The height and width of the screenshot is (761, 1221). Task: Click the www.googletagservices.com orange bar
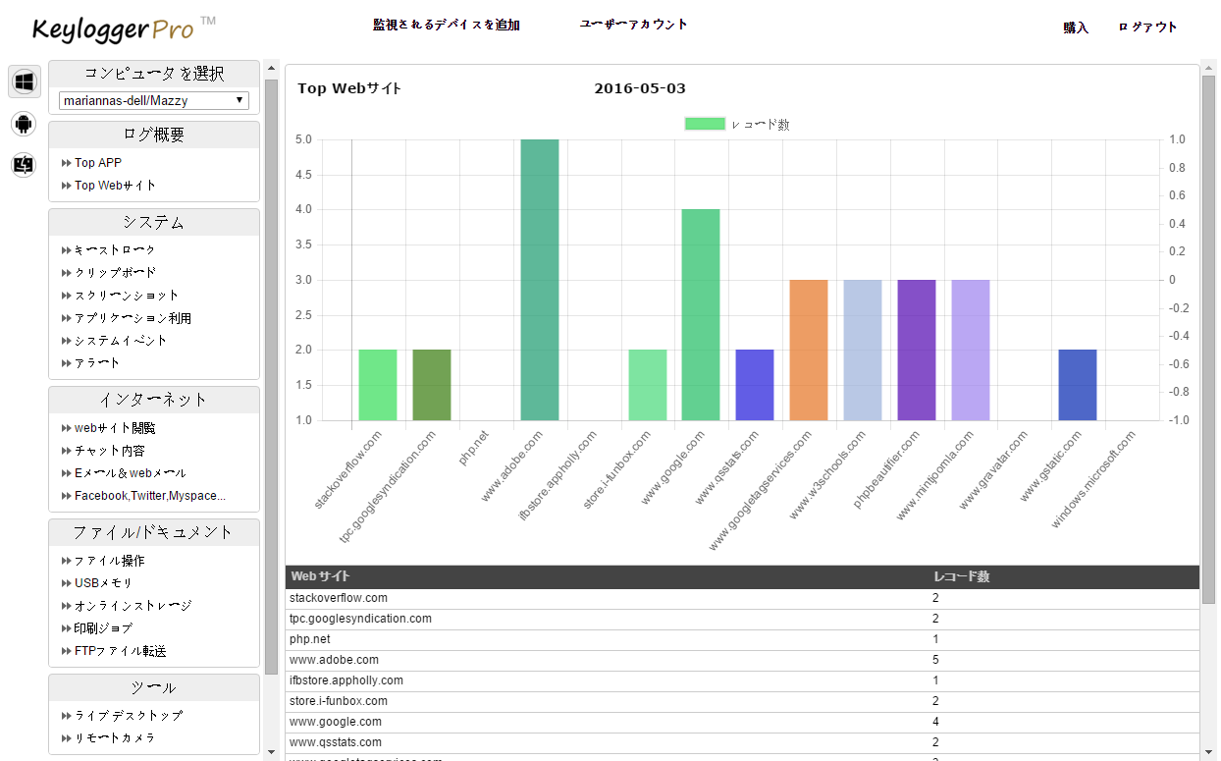pos(809,350)
